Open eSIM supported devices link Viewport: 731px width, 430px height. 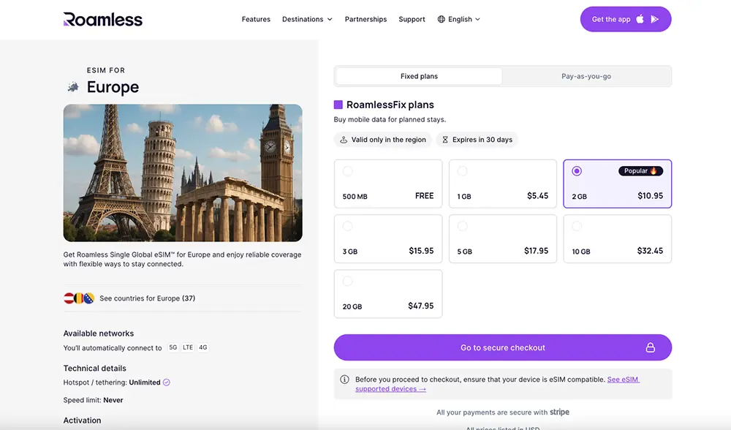pyautogui.click(x=390, y=389)
